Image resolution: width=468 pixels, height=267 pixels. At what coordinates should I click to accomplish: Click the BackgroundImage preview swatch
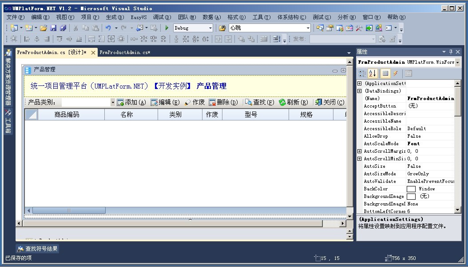tap(411, 197)
